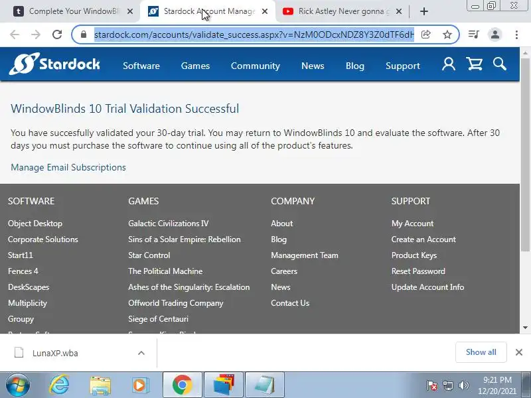Click the share page icon in address bar
Image resolution: width=531 pixels, height=398 pixels.
point(425,34)
